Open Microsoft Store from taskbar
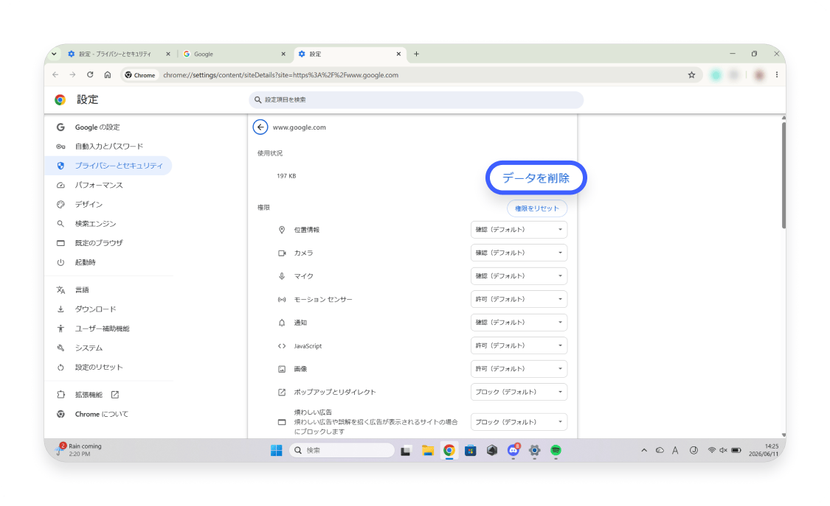This screenshot has height=506, width=830. 471,451
